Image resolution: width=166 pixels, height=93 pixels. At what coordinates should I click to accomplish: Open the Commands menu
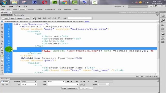click(x=50, y=9)
